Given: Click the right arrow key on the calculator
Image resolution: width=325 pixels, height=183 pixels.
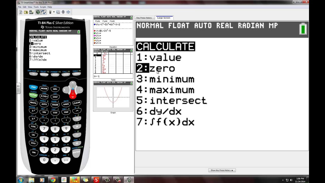Looking at the screenshot, I should pos(80,90).
